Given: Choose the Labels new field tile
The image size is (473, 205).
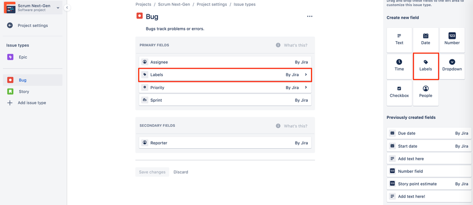Looking at the screenshot, I should click(426, 66).
